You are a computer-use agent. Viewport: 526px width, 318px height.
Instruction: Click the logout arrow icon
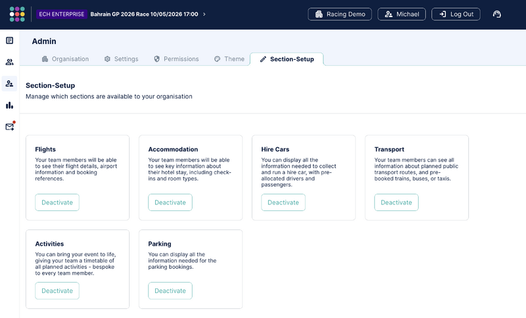442,14
